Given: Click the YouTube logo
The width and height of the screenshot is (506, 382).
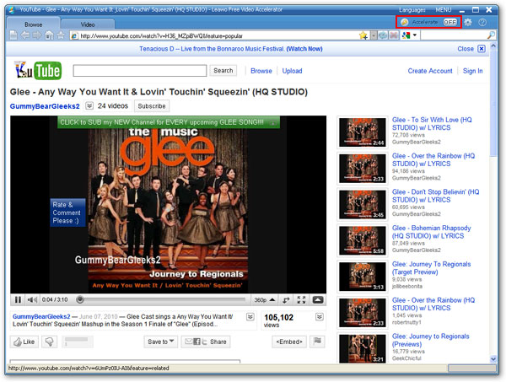Looking at the screenshot, I should coord(38,70).
